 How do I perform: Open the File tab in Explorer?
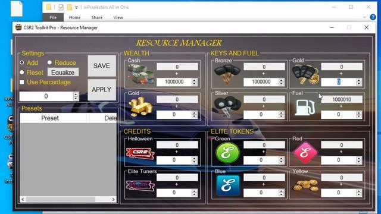tap(53, 17)
